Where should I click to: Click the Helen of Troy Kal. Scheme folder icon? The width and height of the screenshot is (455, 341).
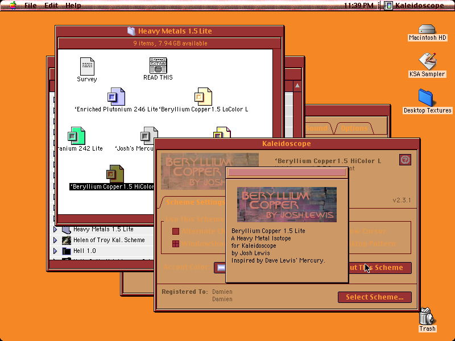(x=67, y=240)
